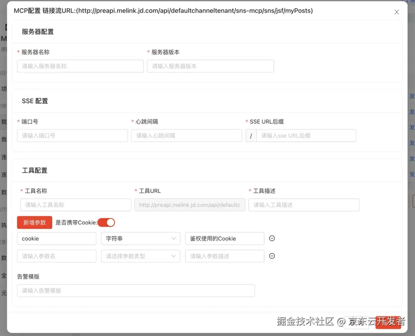Toggle the 是否携带Cookie switch off

(106, 223)
